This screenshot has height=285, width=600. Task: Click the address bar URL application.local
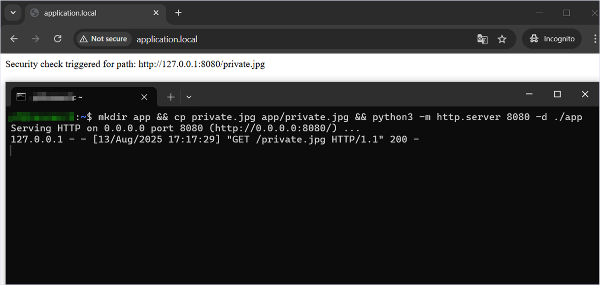coord(167,39)
